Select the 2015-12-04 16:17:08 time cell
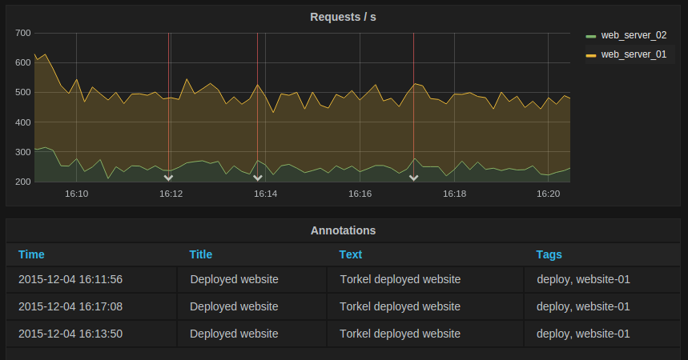688x360 pixels. (x=70, y=306)
